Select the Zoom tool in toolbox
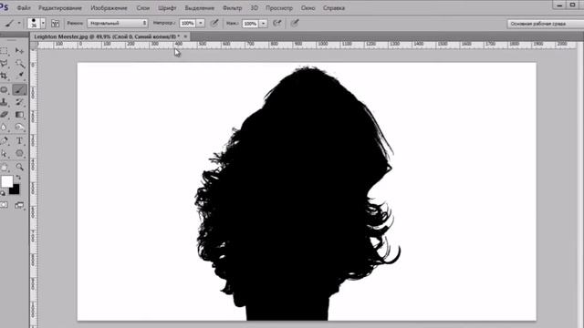The height and width of the screenshot is (328, 584). (19, 167)
